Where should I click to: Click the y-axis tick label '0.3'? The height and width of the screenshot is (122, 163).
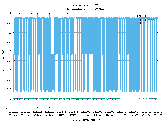9,70
